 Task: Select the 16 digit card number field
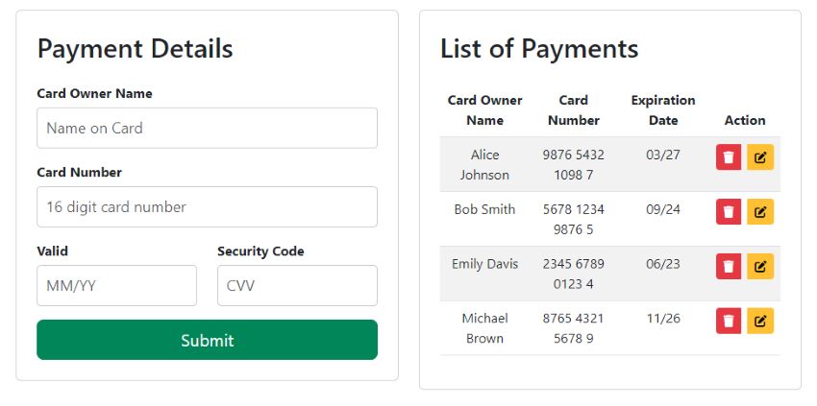pos(207,206)
